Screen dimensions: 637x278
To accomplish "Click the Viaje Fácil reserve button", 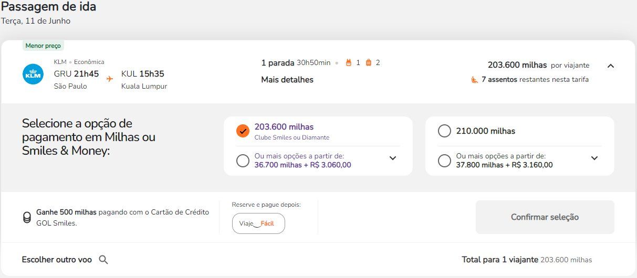I will coord(258,223).
